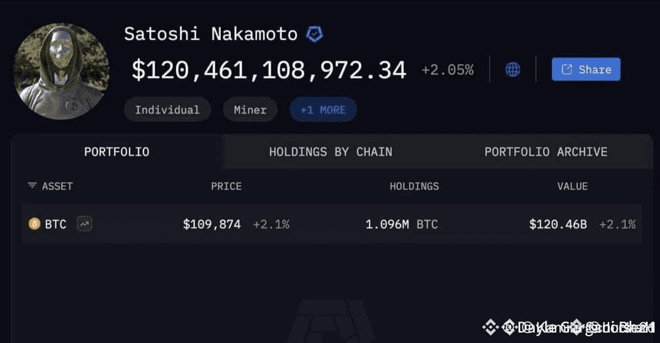Click the Share button
Image resolution: width=660 pixels, height=343 pixels.
(586, 69)
